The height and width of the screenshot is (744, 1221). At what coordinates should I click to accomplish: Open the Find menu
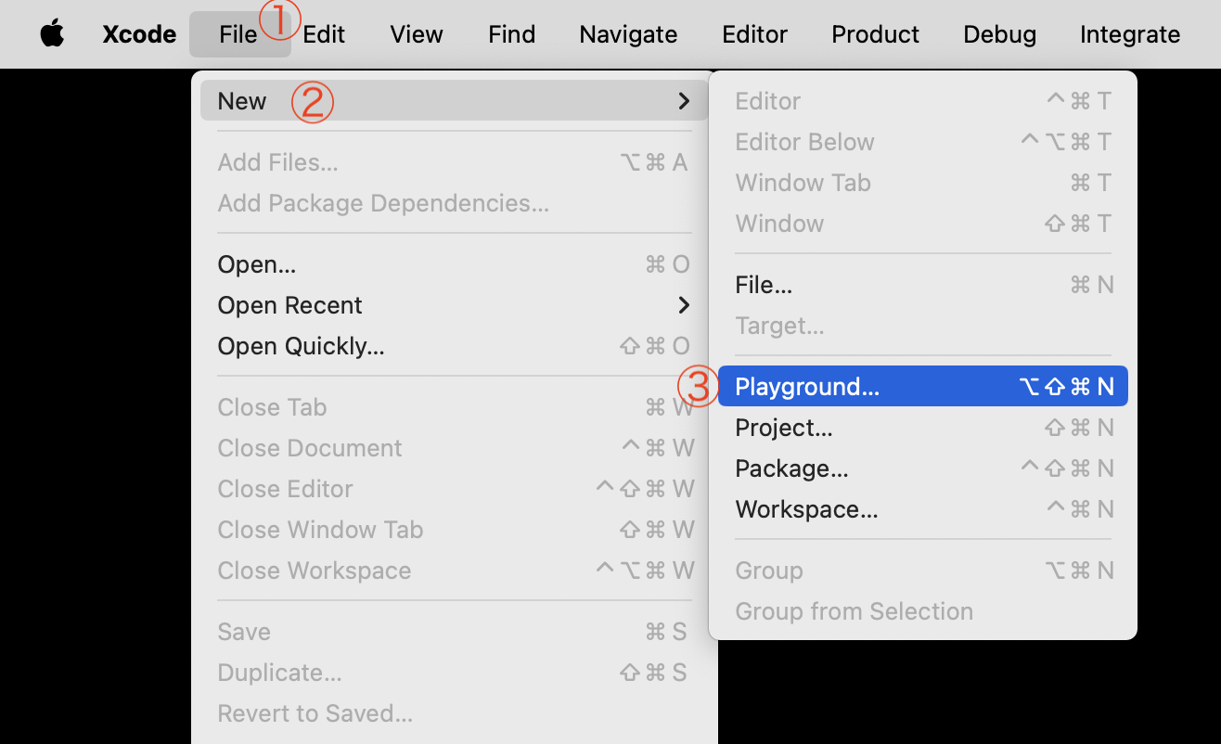(x=511, y=34)
